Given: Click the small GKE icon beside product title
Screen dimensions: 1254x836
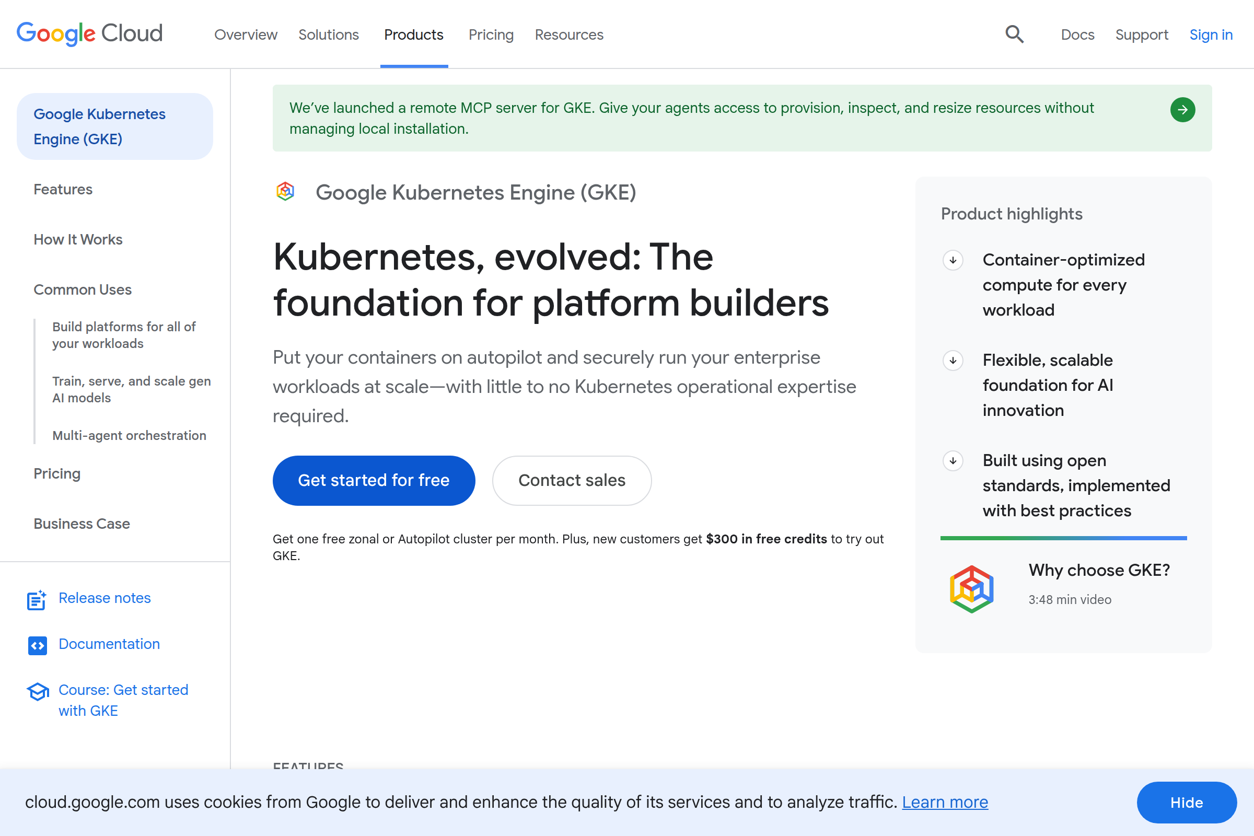Looking at the screenshot, I should click(x=285, y=191).
